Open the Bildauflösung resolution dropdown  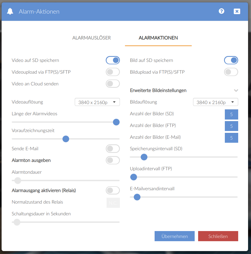tap(215, 102)
